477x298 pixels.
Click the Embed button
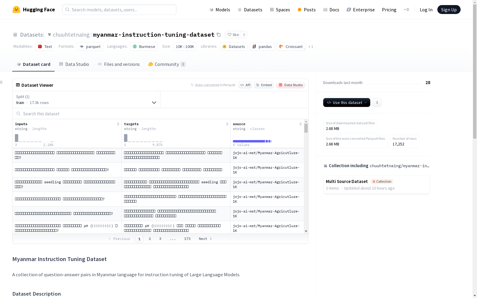[264, 85]
